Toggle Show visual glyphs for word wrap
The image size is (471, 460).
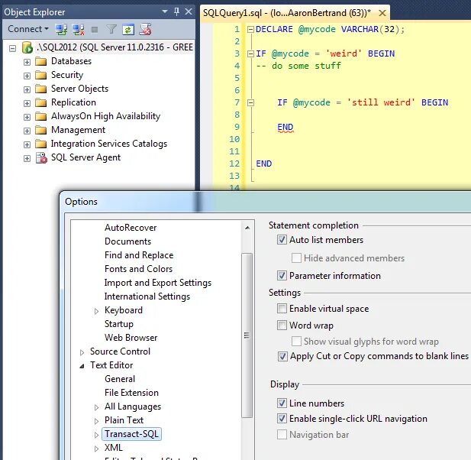click(x=296, y=342)
